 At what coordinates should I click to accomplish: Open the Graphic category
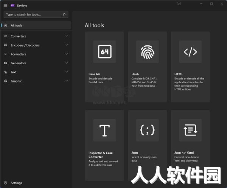36,81
